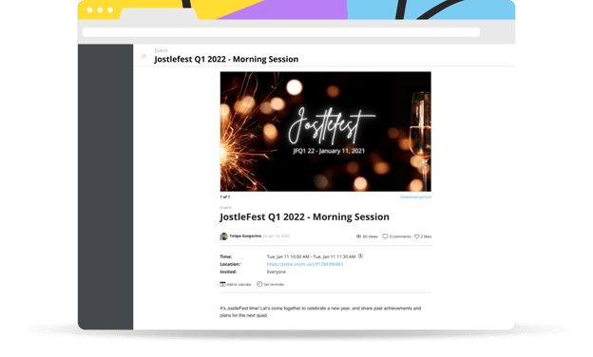This screenshot has height=357, width=593.
Task: Click the '1 of 1' picture counter
Action: (x=225, y=197)
